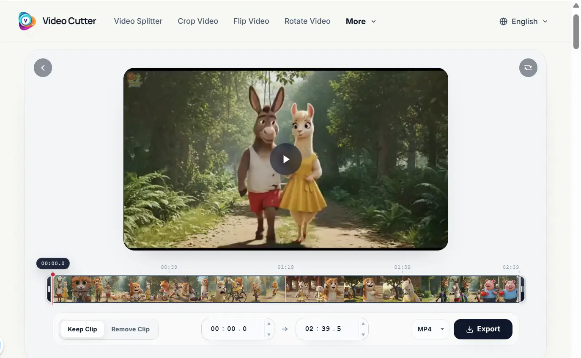Expand the More menu

point(361,21)
